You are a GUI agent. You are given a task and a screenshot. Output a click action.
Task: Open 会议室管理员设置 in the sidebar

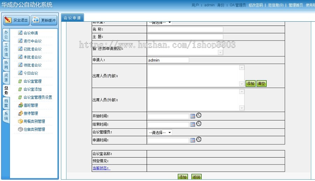(38, 97)
